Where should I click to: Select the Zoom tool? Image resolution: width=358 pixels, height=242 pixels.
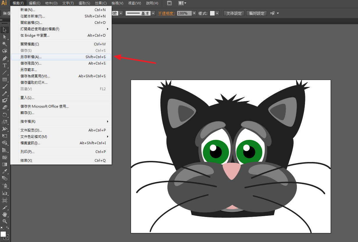(5, 221)
